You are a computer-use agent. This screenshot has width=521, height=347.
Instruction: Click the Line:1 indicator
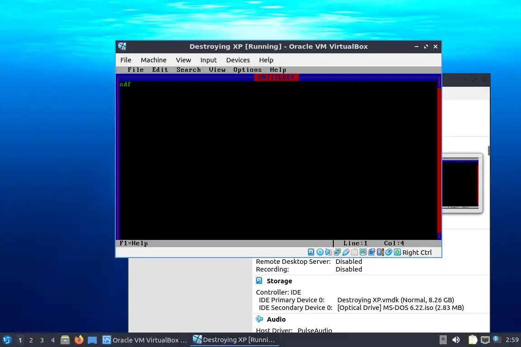355,244
